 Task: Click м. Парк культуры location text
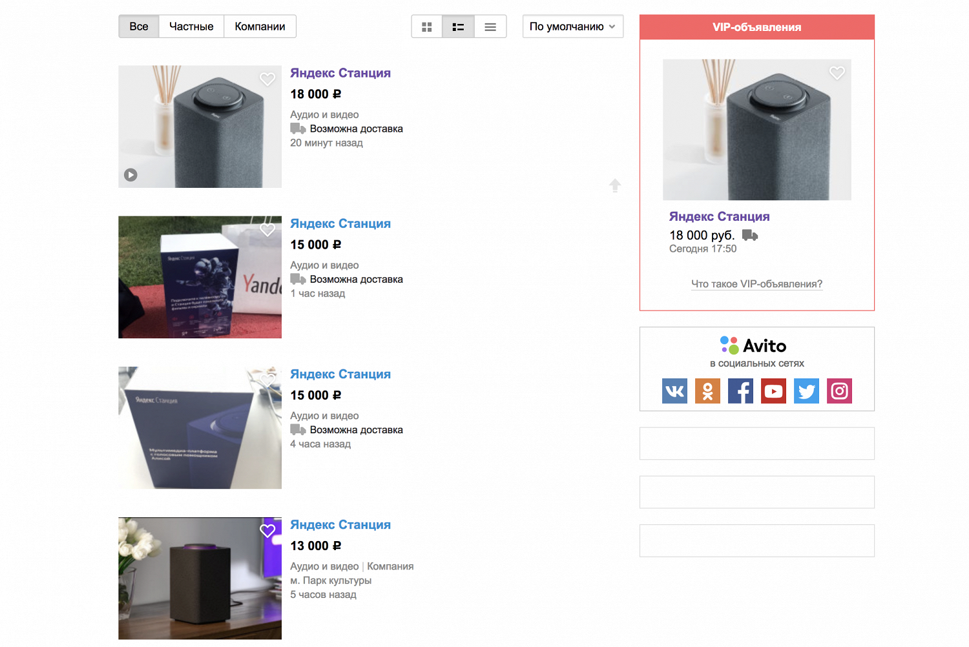click(331, 580)
